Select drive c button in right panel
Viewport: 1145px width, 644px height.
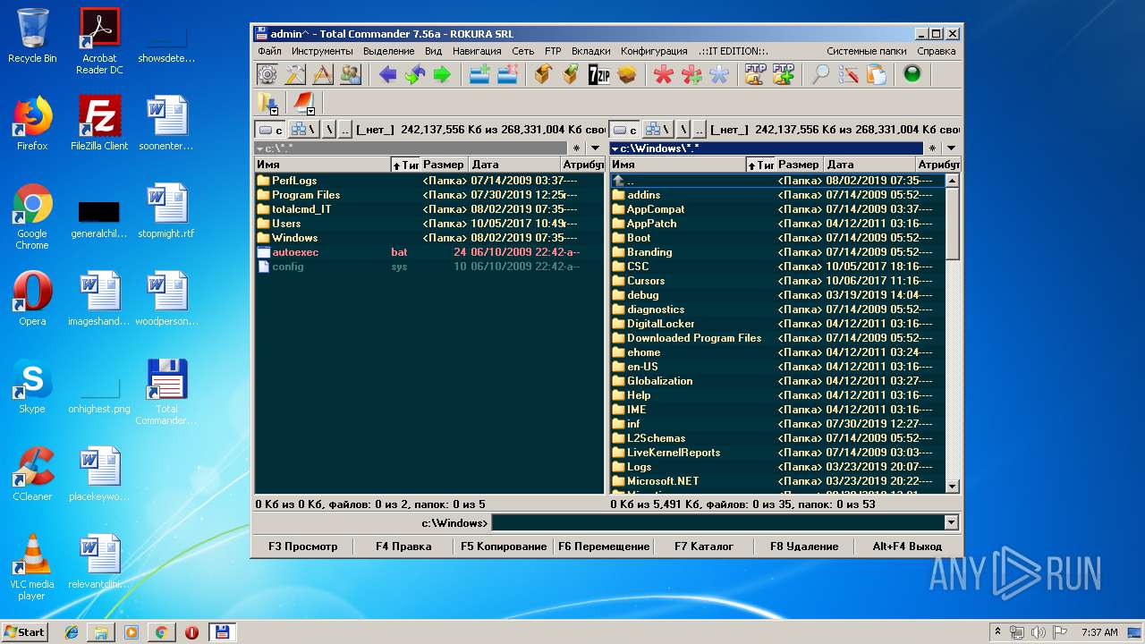point(626,130)
